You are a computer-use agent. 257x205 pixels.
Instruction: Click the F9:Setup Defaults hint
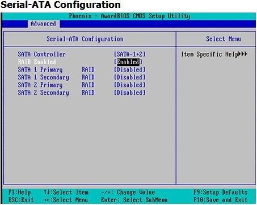coord(221,193)
